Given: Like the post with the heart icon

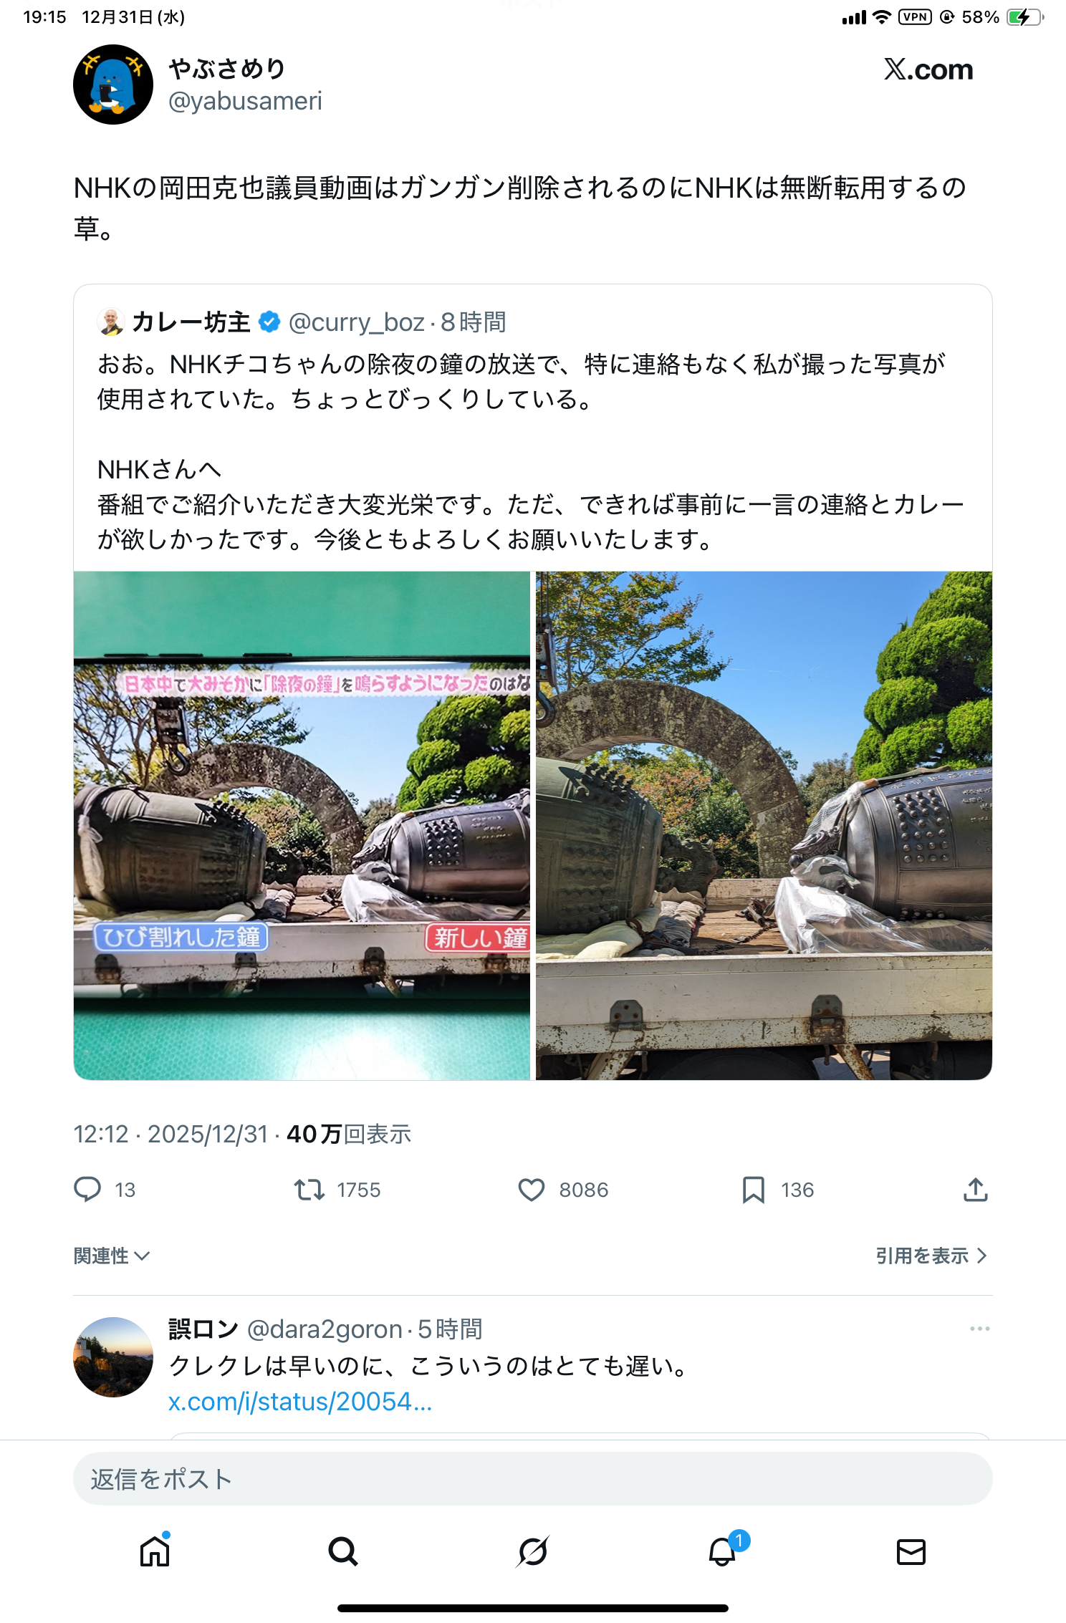Looking at the screenshot, I should click(x=532, y=1190).
